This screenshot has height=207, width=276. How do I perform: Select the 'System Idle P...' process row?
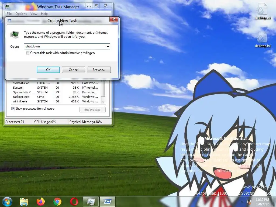56,92
